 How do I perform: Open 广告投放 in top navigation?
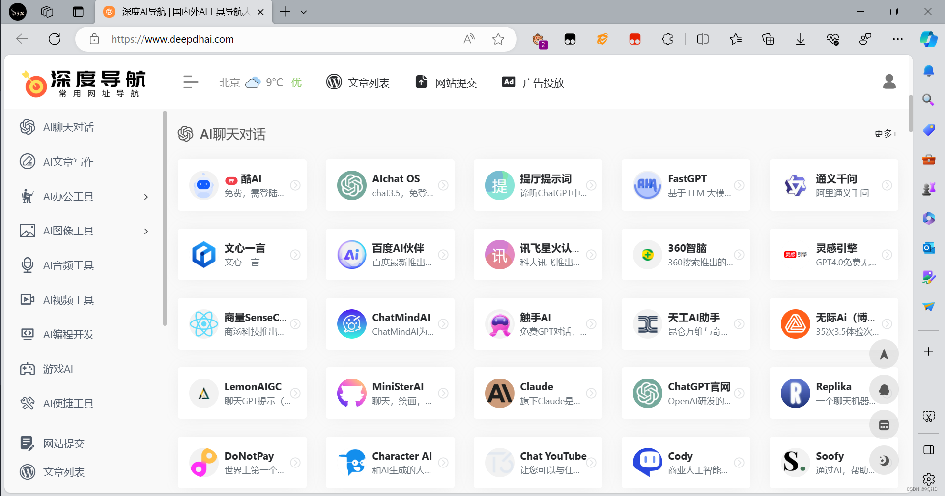[533, 83]
